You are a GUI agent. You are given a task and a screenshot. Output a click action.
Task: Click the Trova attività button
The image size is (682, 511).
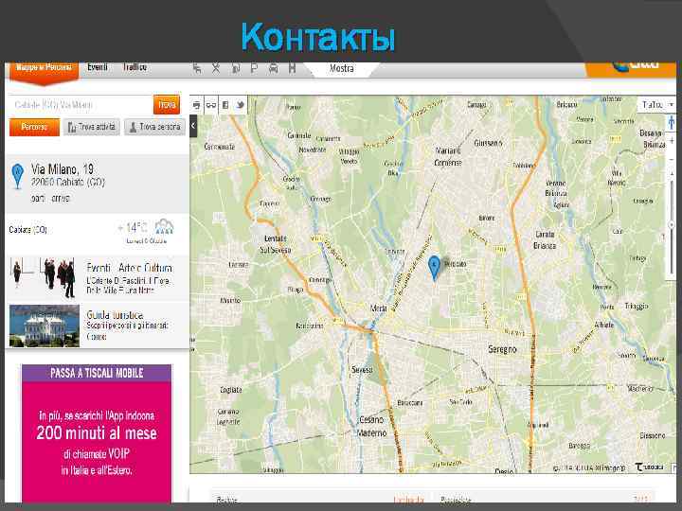click(x=92, y=127)
